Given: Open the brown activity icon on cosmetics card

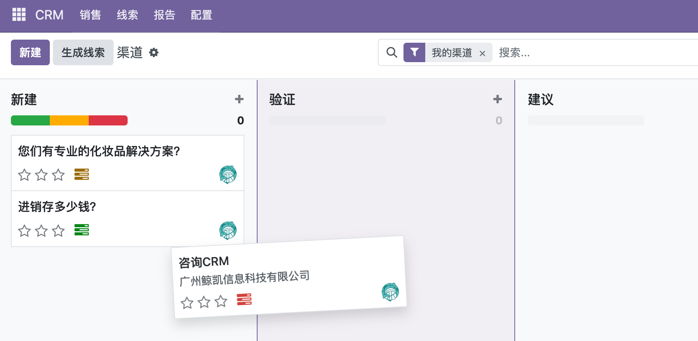Looking at the screenshot, I should pyautogui.click(x=82, y=174).
